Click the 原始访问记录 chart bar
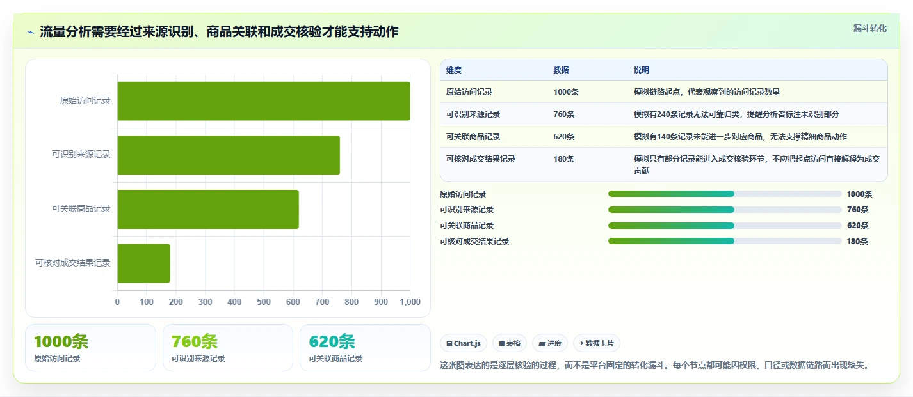The image size is (913, 397). click(x=264, y=101)
